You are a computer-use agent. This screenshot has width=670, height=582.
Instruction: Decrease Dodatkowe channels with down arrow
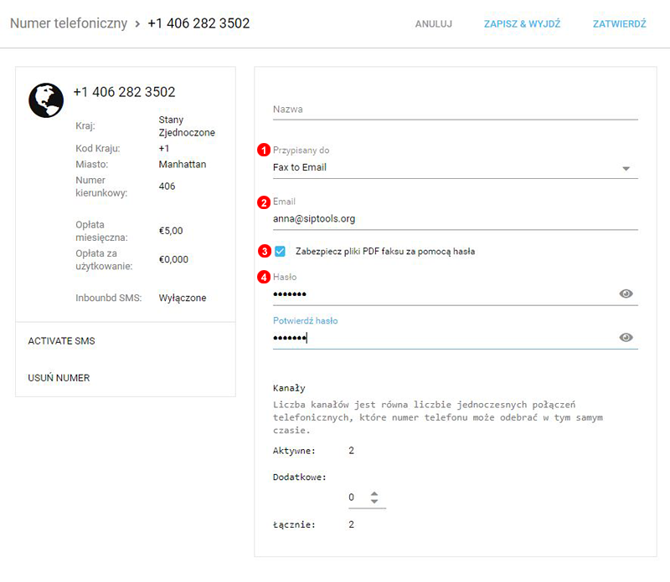point(374,502)
